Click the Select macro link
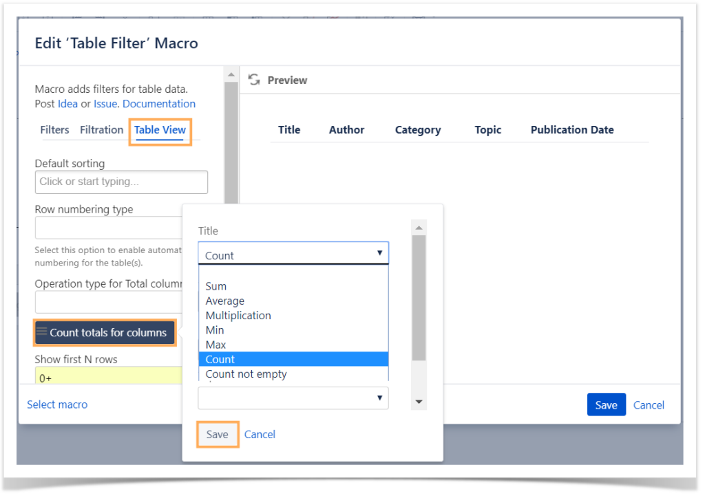 click(57, 405)
